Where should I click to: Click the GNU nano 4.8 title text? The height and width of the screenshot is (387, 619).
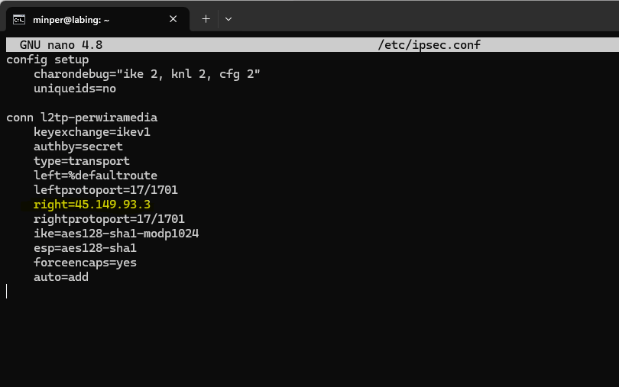pyautogui.click(x=61, y=45)
